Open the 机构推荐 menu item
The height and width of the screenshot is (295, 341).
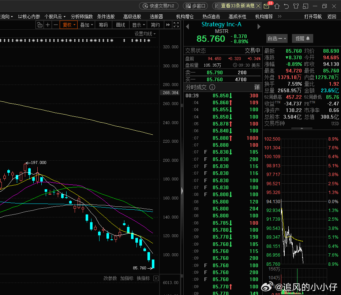point(264,16)
